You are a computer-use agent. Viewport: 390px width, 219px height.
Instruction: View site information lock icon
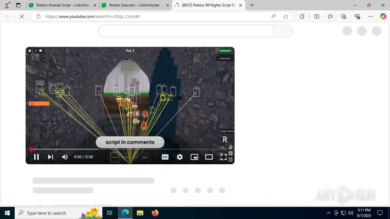(x=38, y=16)
